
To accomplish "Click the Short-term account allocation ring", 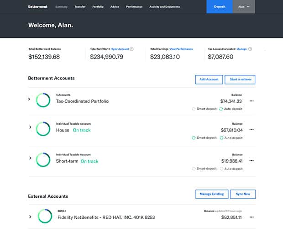I will click(x=43, y=160).
